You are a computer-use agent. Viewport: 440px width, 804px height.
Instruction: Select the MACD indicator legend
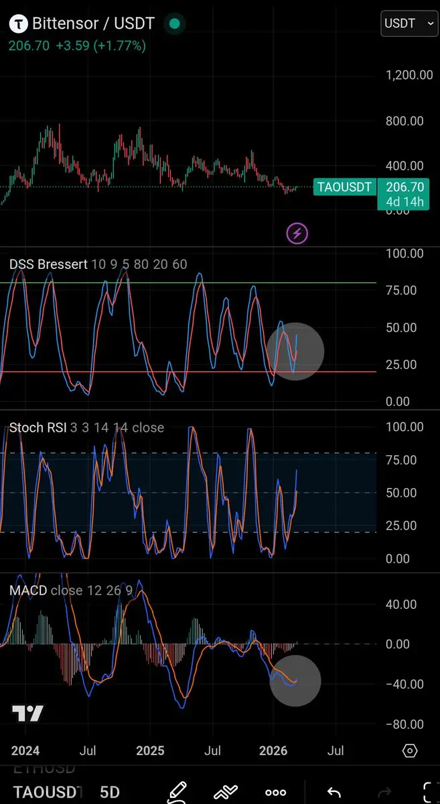tap(71, 590)
